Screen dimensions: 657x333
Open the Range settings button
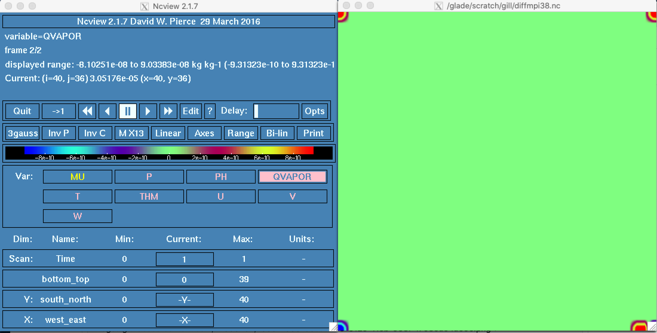click(241, 133)
